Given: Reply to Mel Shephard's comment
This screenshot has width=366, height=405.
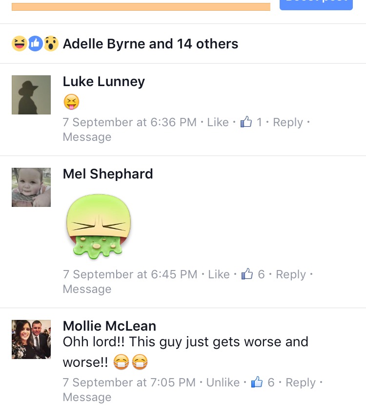Looking at the screenshot, I should (x=291, y=274).
